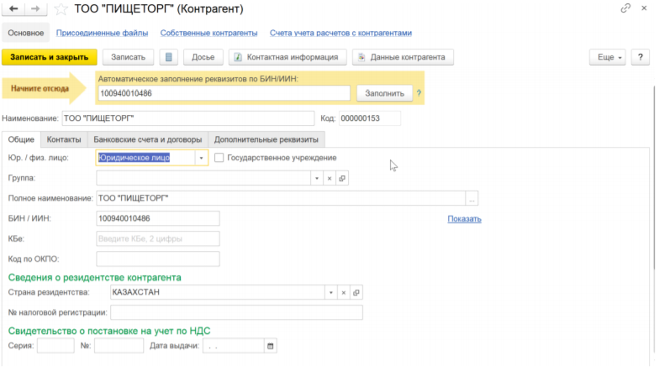Expand the Юр. / физ. лицо dropdown

tap(202, 158)
